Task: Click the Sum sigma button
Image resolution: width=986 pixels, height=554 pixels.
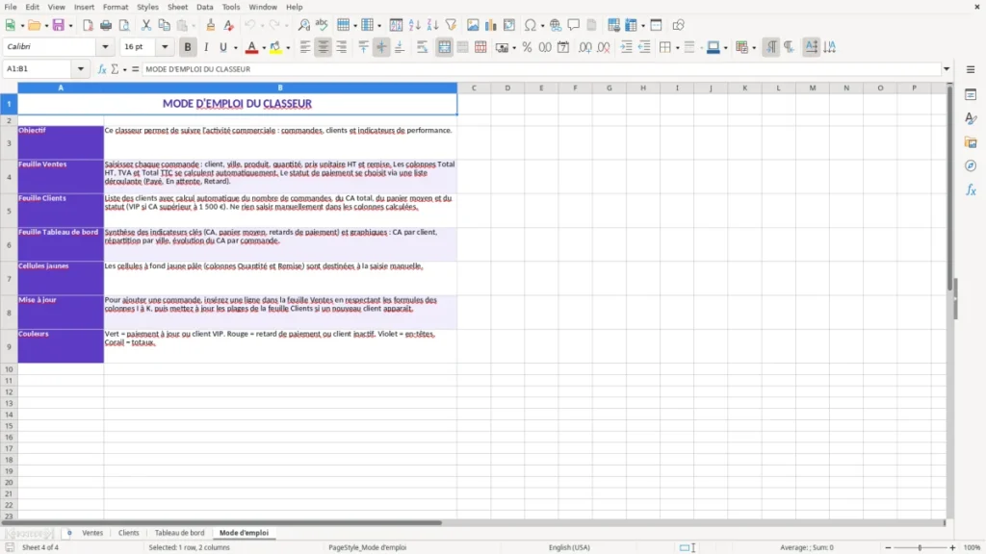Action: click(x=115, y=69)
